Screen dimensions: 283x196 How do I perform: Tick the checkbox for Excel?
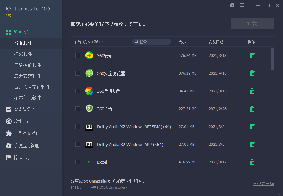click(78, 162)
